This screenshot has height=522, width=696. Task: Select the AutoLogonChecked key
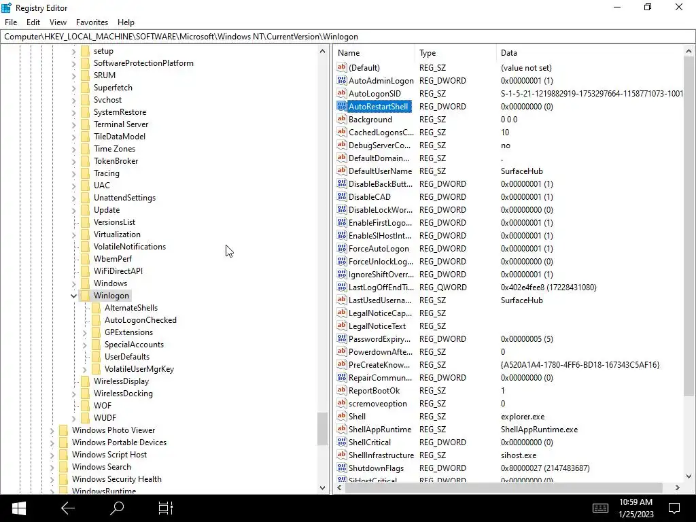tap(140, 320)
